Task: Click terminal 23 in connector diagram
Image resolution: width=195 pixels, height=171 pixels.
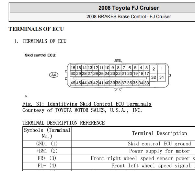Action: click(x=113, y=74)
